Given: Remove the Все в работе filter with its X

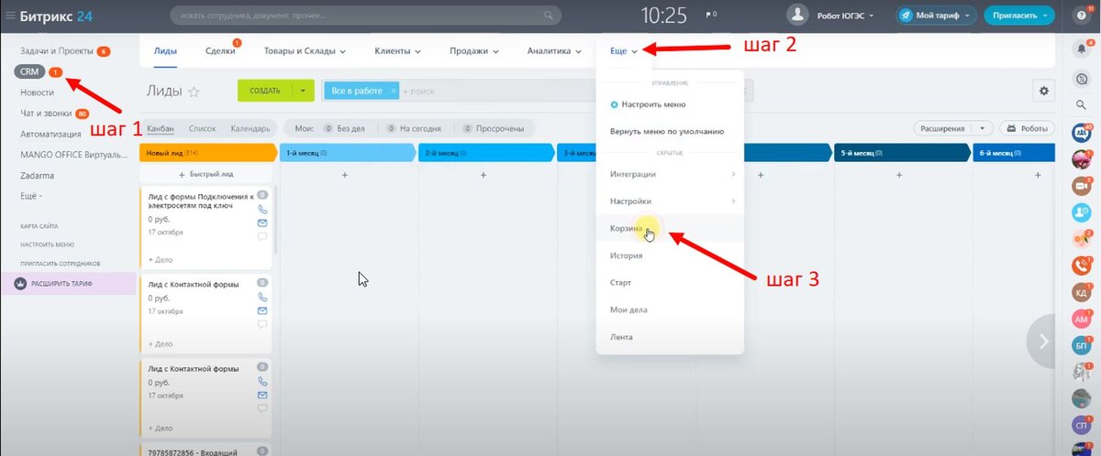Looking at the screenshot, I should 394,91.
